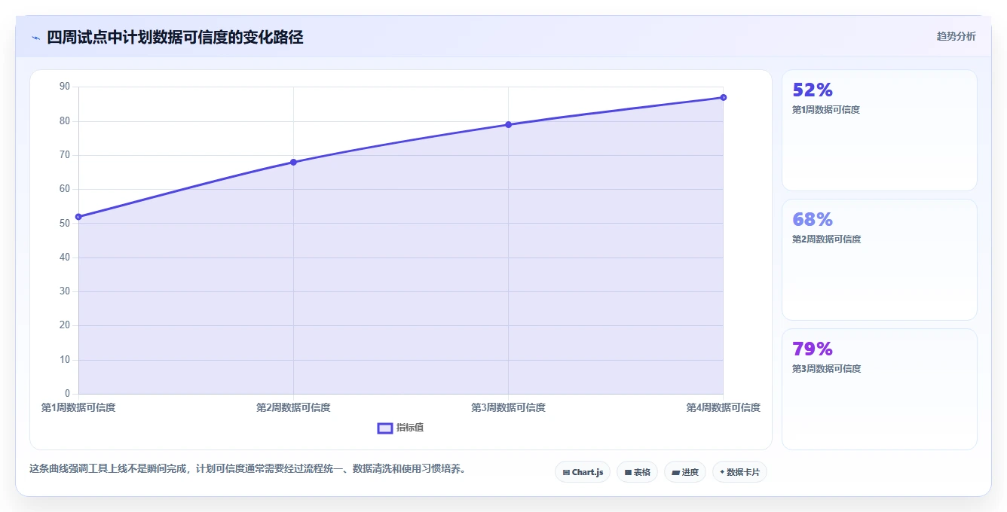
Task: Click the 第3周数据可信度 card label
Action: pyautogui.click(x=826, y=369)
